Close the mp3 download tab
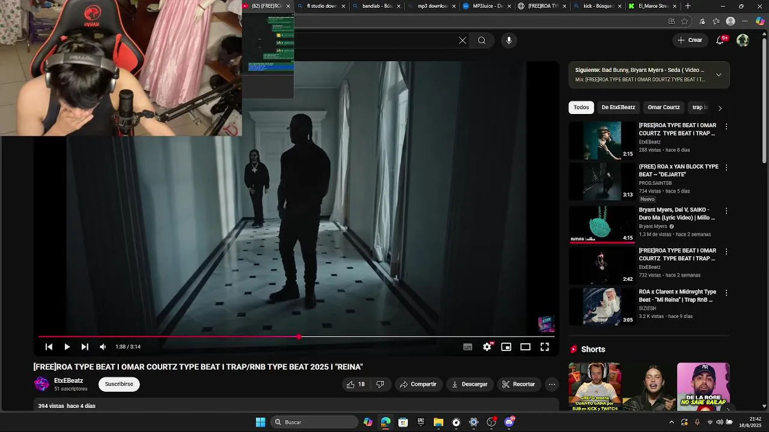The height and width of the screenshot is (432, 769). [453, 6]
